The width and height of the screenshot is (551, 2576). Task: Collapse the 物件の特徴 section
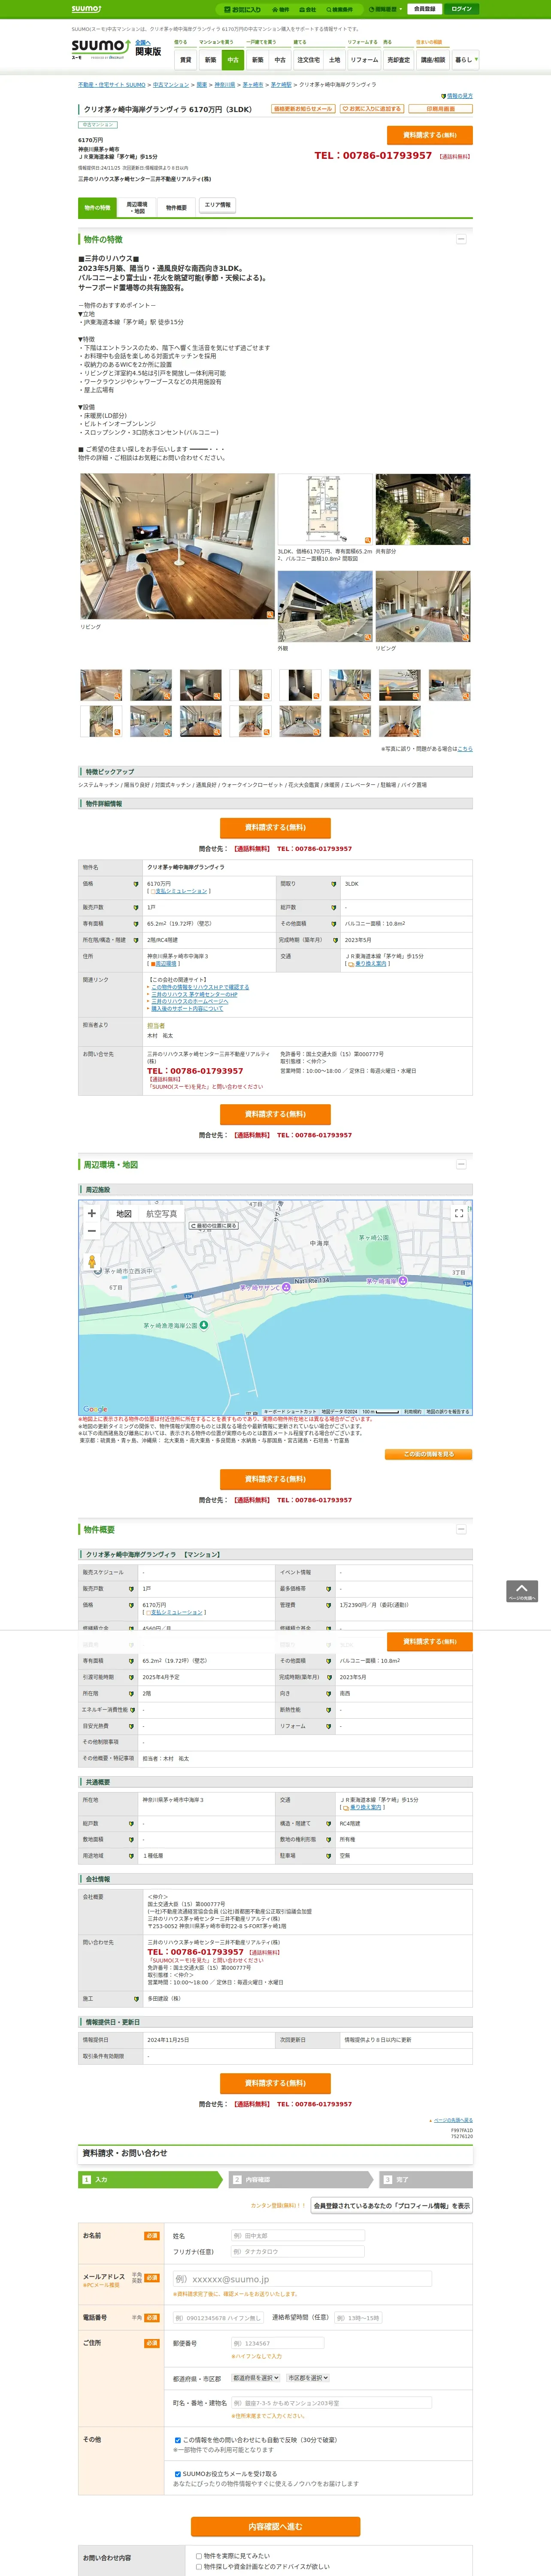tap(461, 239)
